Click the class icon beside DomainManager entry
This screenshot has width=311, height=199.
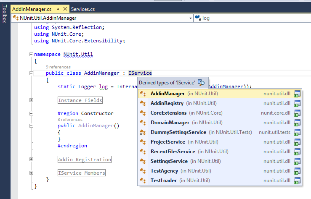(x=143, y=123)
